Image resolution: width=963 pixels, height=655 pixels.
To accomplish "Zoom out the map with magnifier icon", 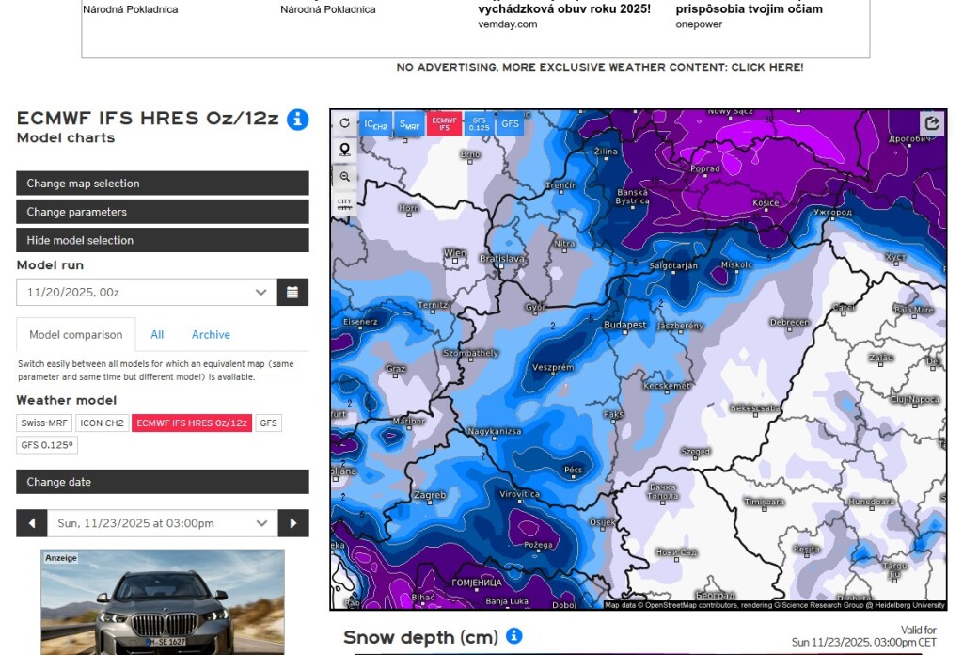I will coord(344,177).
